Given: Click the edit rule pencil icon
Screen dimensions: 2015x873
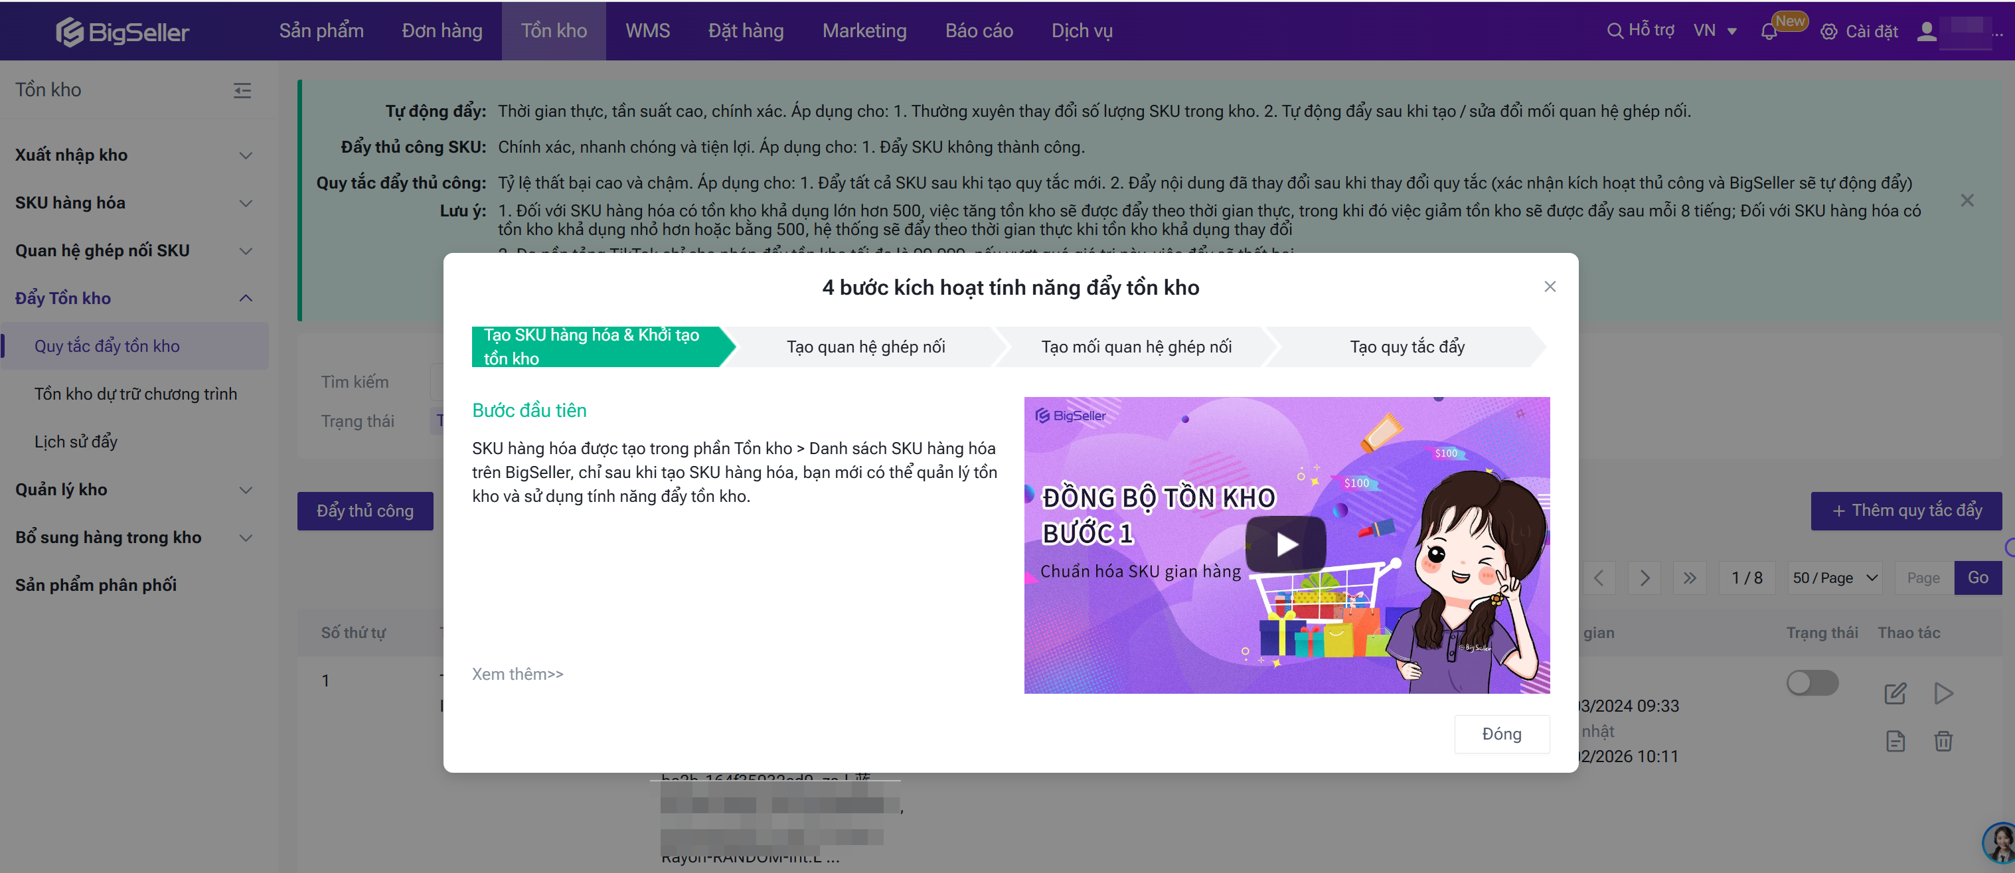Looking at the screenshot, I should click(1895, 693).
